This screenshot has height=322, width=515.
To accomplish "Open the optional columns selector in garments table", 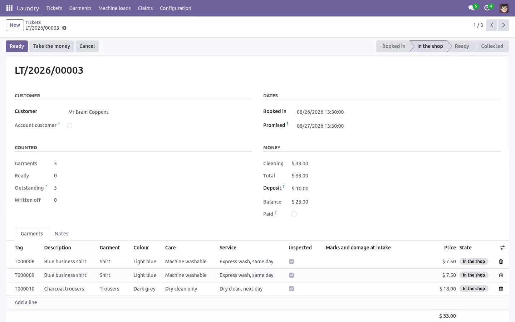I will 502,248.
